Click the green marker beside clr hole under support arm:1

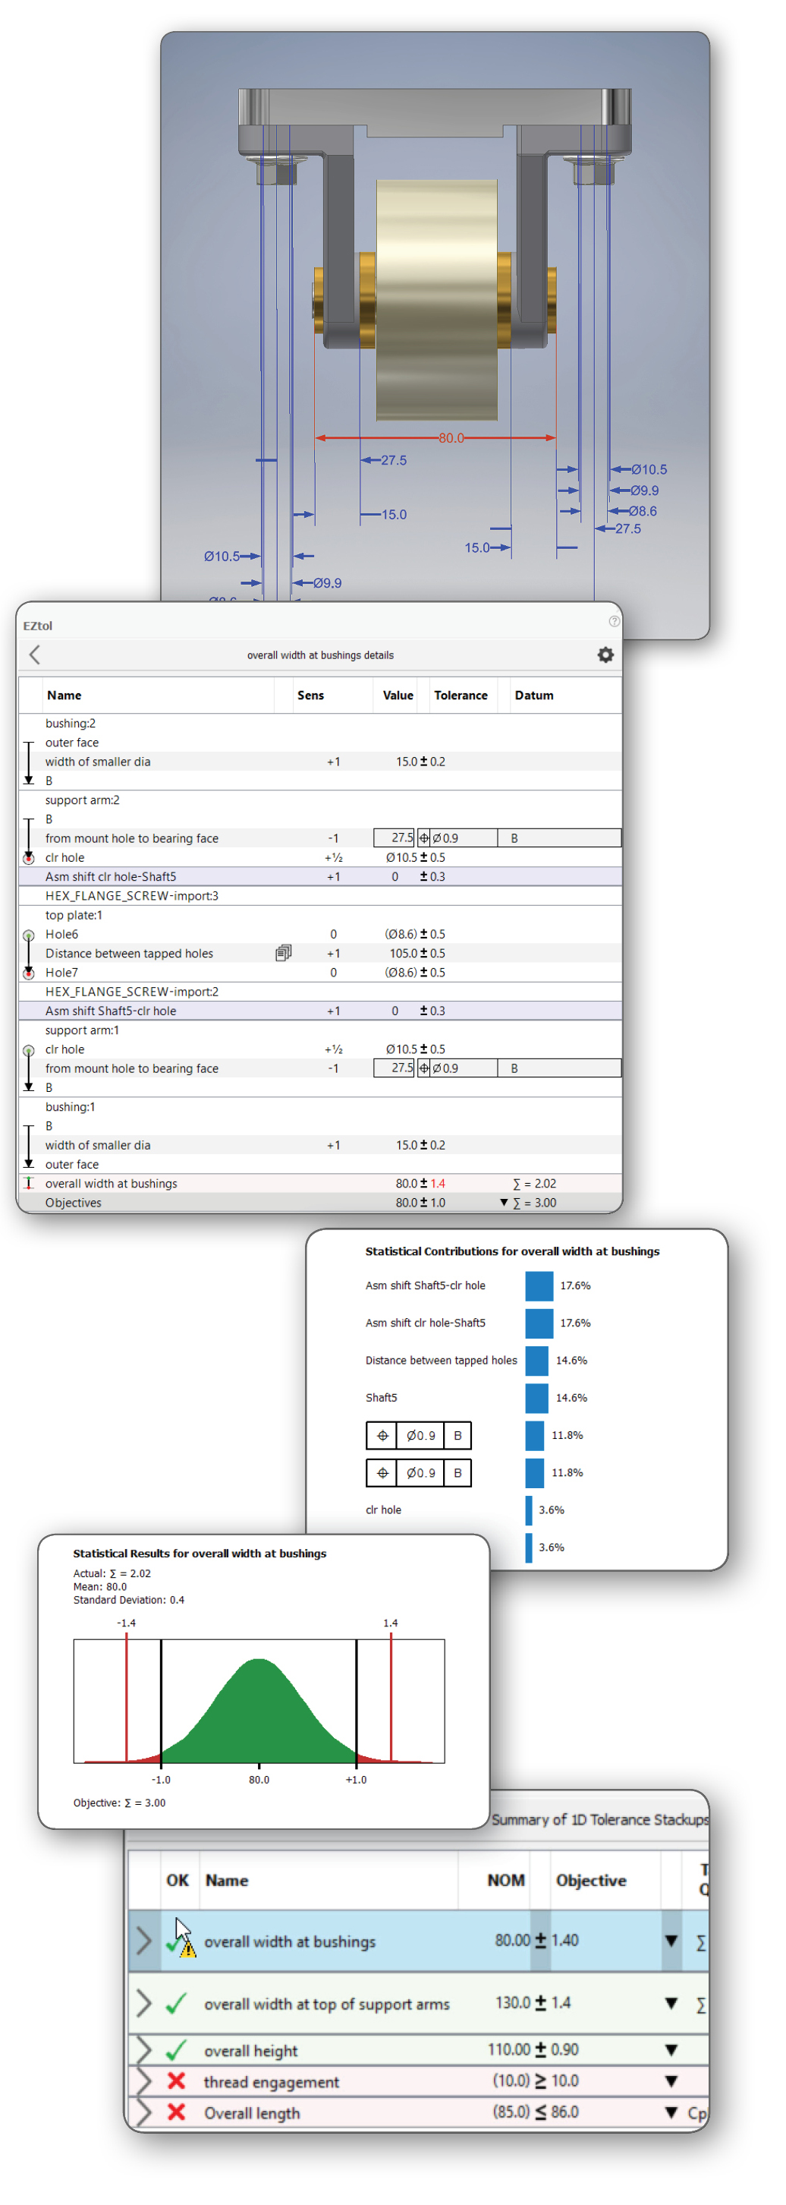pos(28,1049)
